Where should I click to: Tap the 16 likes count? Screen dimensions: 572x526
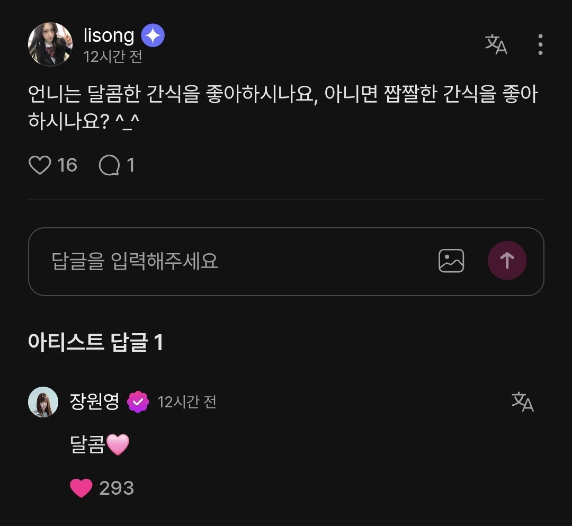pos(67,165)
